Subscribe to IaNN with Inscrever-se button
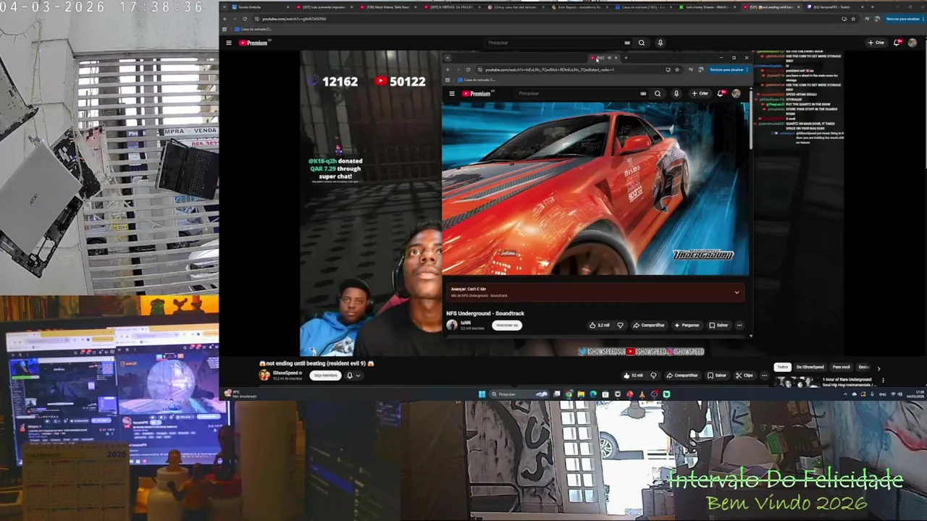Image resolution: width=927 pixels, height=521 pixels. tap(507, 325)
